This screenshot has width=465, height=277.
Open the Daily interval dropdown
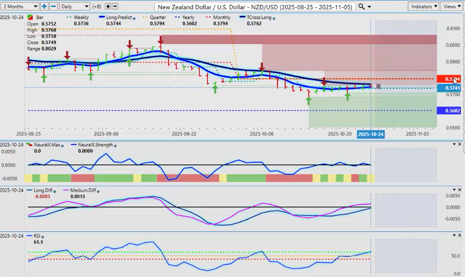point(74,7)
